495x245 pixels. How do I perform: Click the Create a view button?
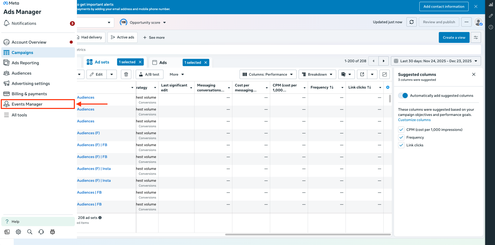(454, 37)
